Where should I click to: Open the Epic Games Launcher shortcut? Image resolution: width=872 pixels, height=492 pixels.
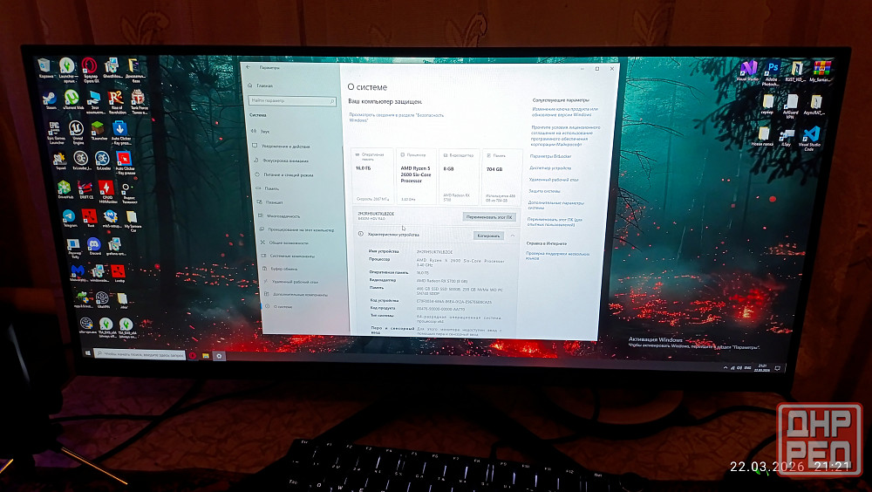point(54,129)
